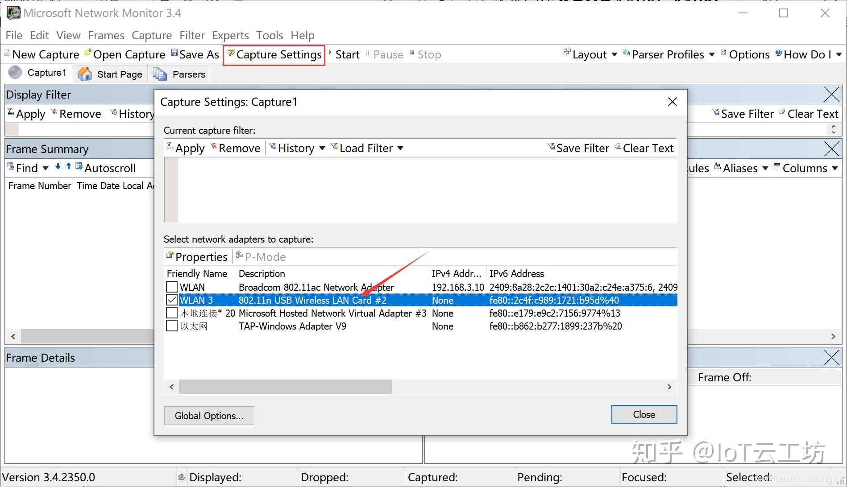
Task: Uncheck the WLAN 3 adapter
Action: (x=172, y=300)
